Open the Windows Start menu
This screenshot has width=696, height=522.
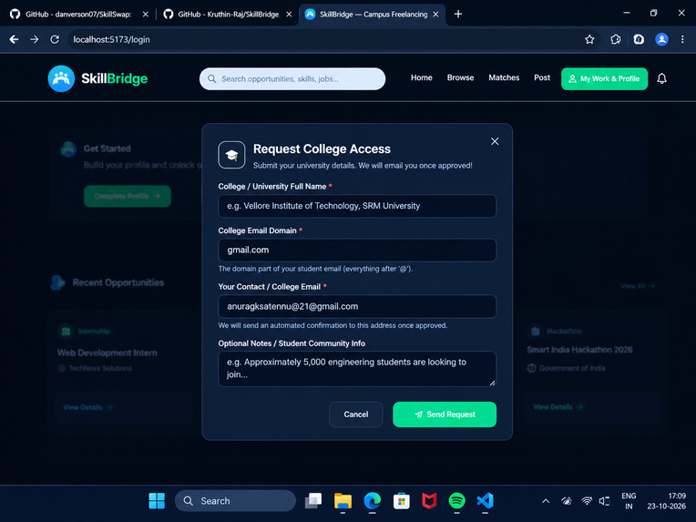[157, 501]
